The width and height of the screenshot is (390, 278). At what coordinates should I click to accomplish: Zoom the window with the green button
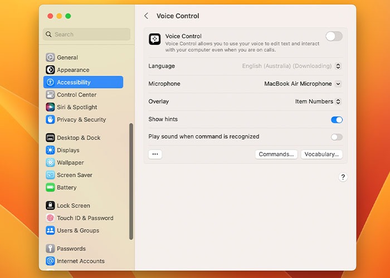(x=68, y=16)
